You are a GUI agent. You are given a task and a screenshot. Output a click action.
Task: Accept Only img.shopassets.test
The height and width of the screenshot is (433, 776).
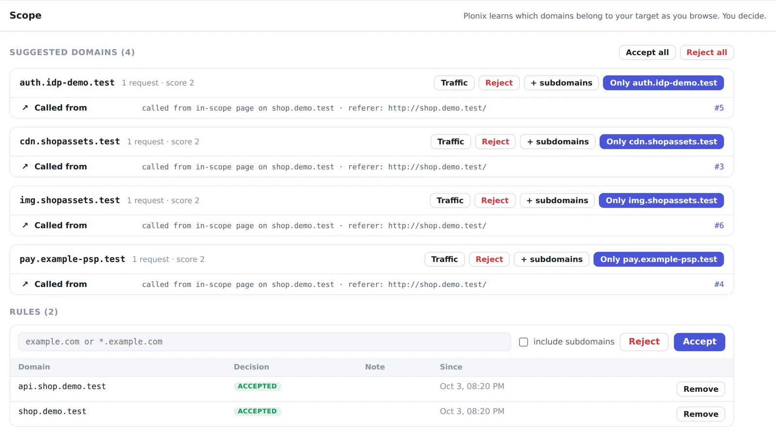coord(662,200)
